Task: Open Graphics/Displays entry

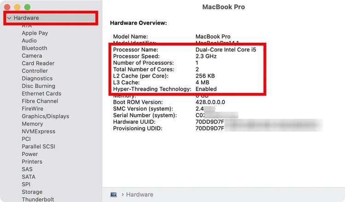Action: (46, 116)
